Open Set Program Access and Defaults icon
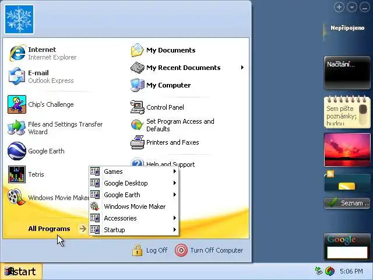Viewport: 373px width, 280px height. (x=138, y=125)
